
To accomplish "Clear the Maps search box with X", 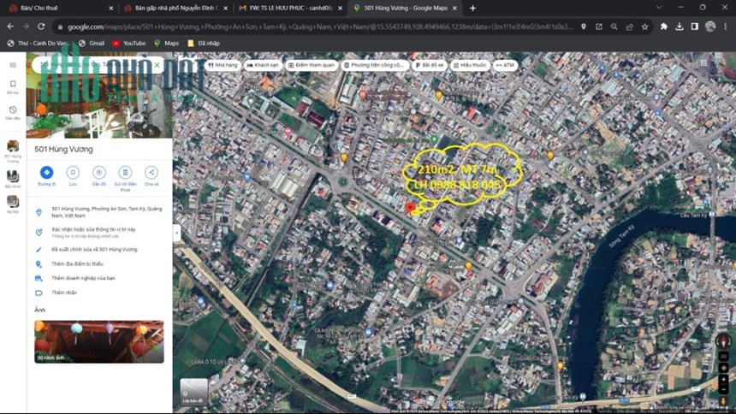I will tap(157, 65).
